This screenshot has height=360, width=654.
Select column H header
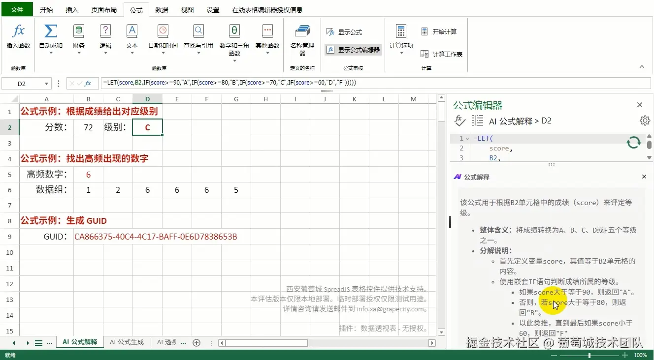pyautogui.click(x=266, y=99)
